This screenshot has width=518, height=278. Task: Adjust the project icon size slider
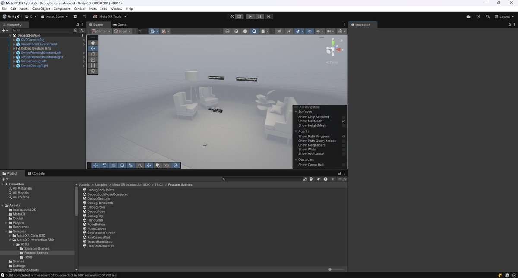pos(336,269)
